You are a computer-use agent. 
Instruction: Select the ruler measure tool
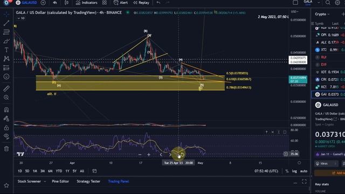pos(6,88)
